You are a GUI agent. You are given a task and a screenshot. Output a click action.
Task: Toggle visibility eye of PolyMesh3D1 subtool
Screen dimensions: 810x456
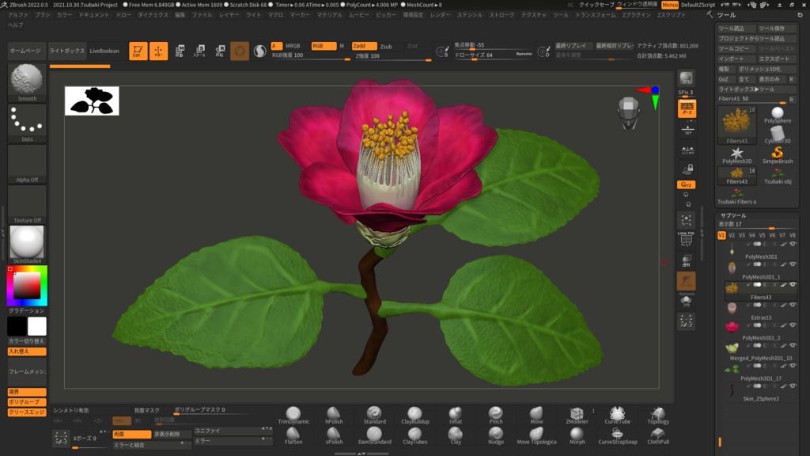click(793, 244)
